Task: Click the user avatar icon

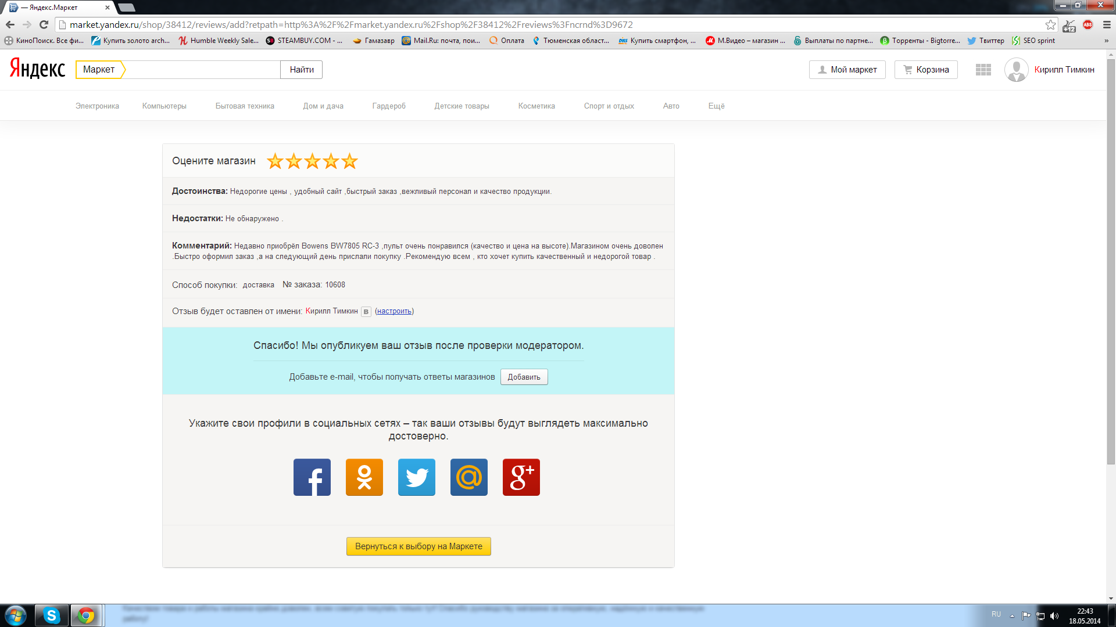Action: [x=1016, y=70]
